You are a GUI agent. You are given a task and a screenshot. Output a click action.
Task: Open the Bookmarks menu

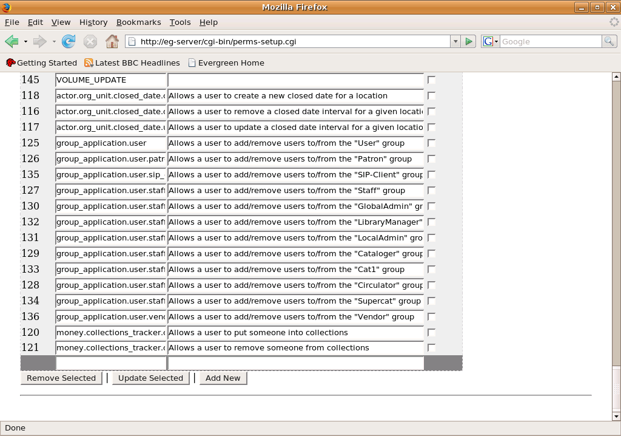coord(138,22)
